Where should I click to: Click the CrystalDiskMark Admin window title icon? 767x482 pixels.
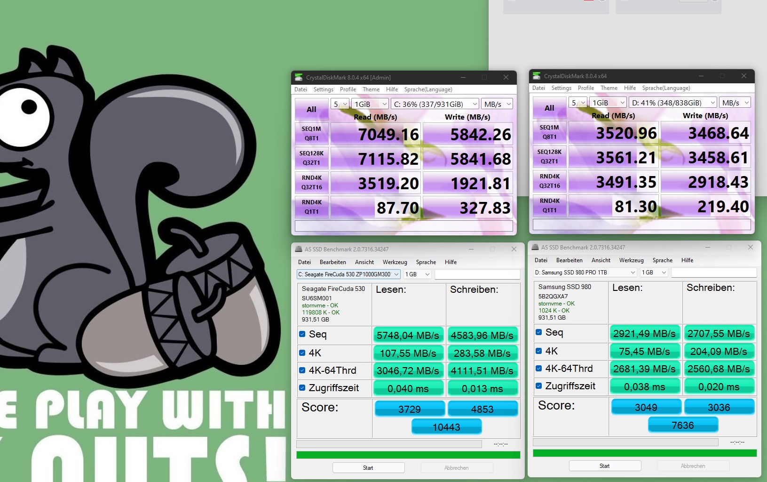coord(298,77)
